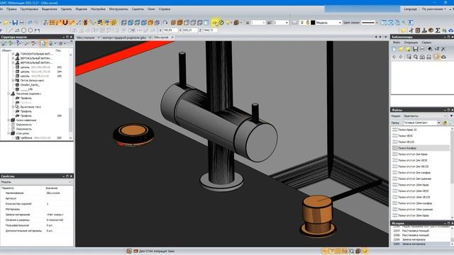
Task: Click the Замена материала property row
Action: point(36,215)
